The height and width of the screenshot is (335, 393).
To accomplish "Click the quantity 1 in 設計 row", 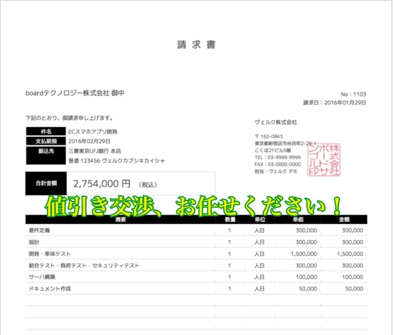I will (229, 242).
